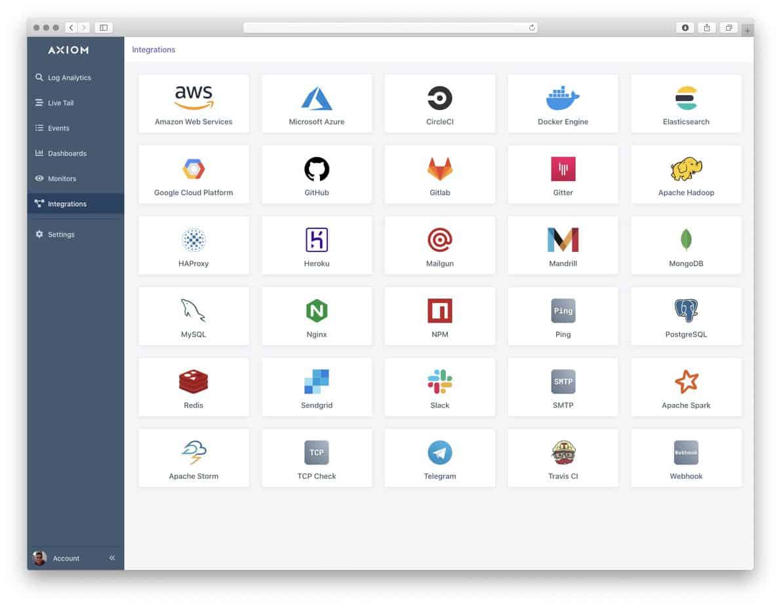This screenshot has width=781, height=606.
Task: Open the Ping integration
Action: coord(563,316)
